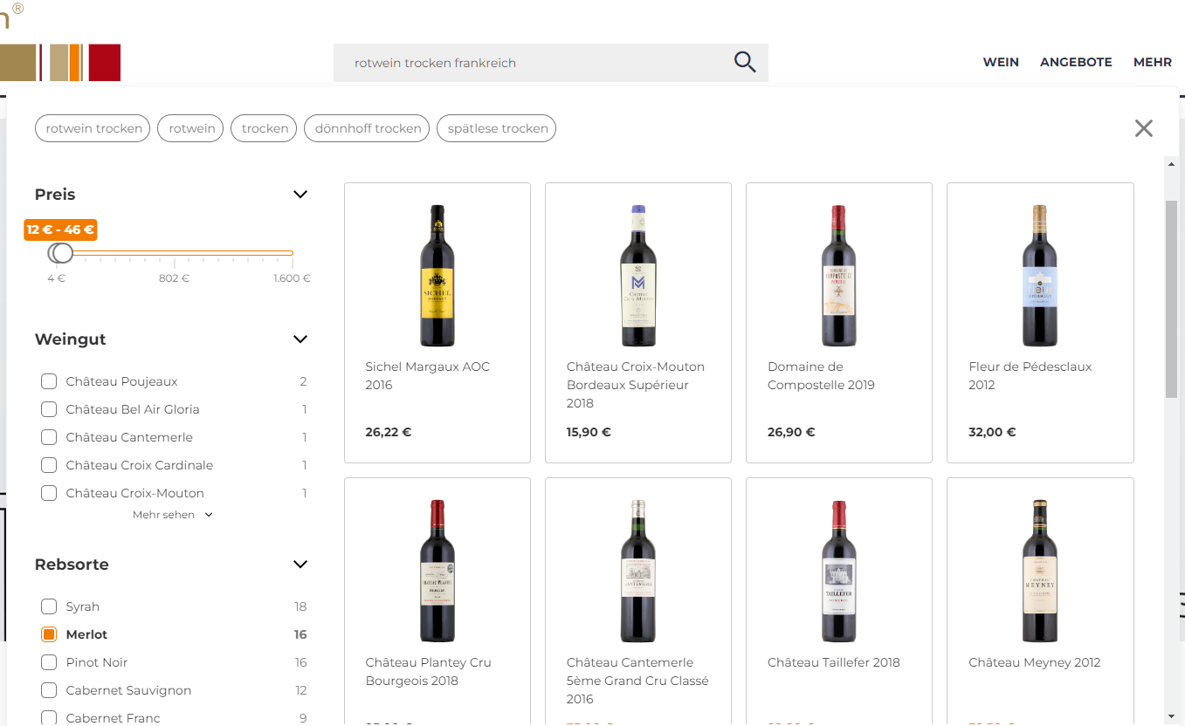Screen dimensions: 1185x726
Task: Select the 'rotwein trocken' suggestion chip
Action: coord(93,128)
